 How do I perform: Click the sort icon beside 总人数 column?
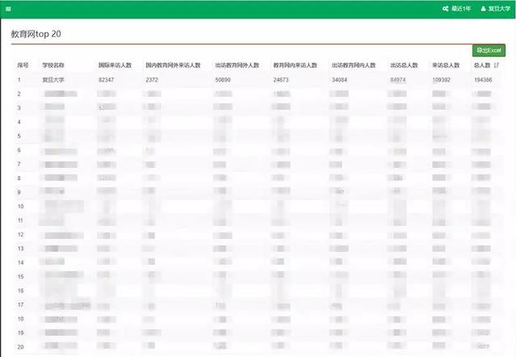click(x=497, y=65)
